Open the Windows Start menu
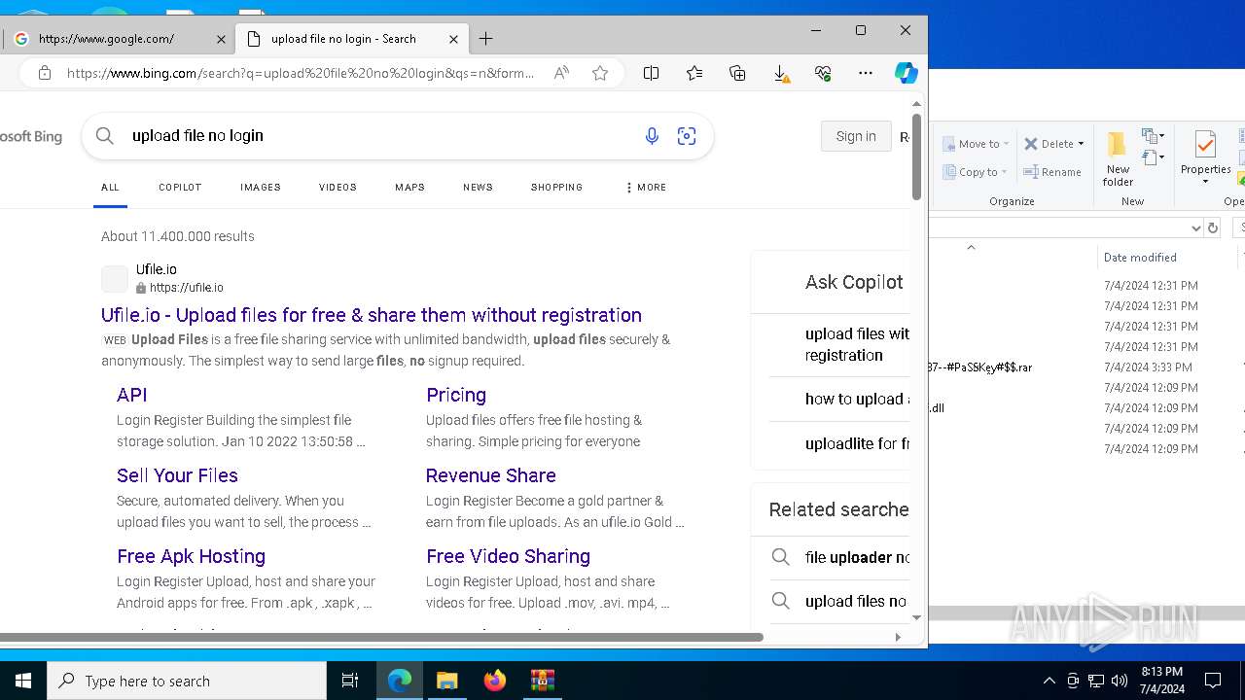The width and height of the screenshot is (1245, 700). [x=23, y=681]
